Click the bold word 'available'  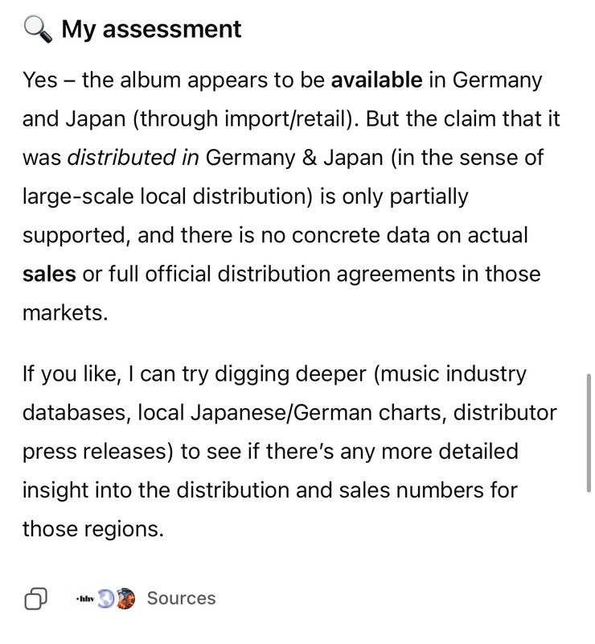376,80
